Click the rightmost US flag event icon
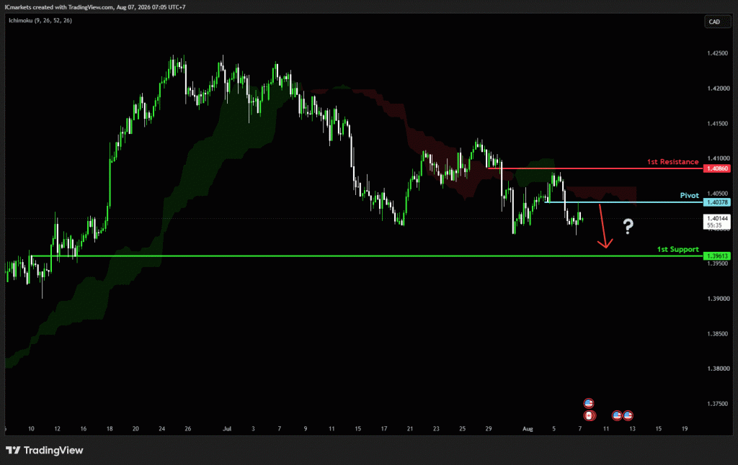Screen dimensions: 738x465 coord(628,415)
